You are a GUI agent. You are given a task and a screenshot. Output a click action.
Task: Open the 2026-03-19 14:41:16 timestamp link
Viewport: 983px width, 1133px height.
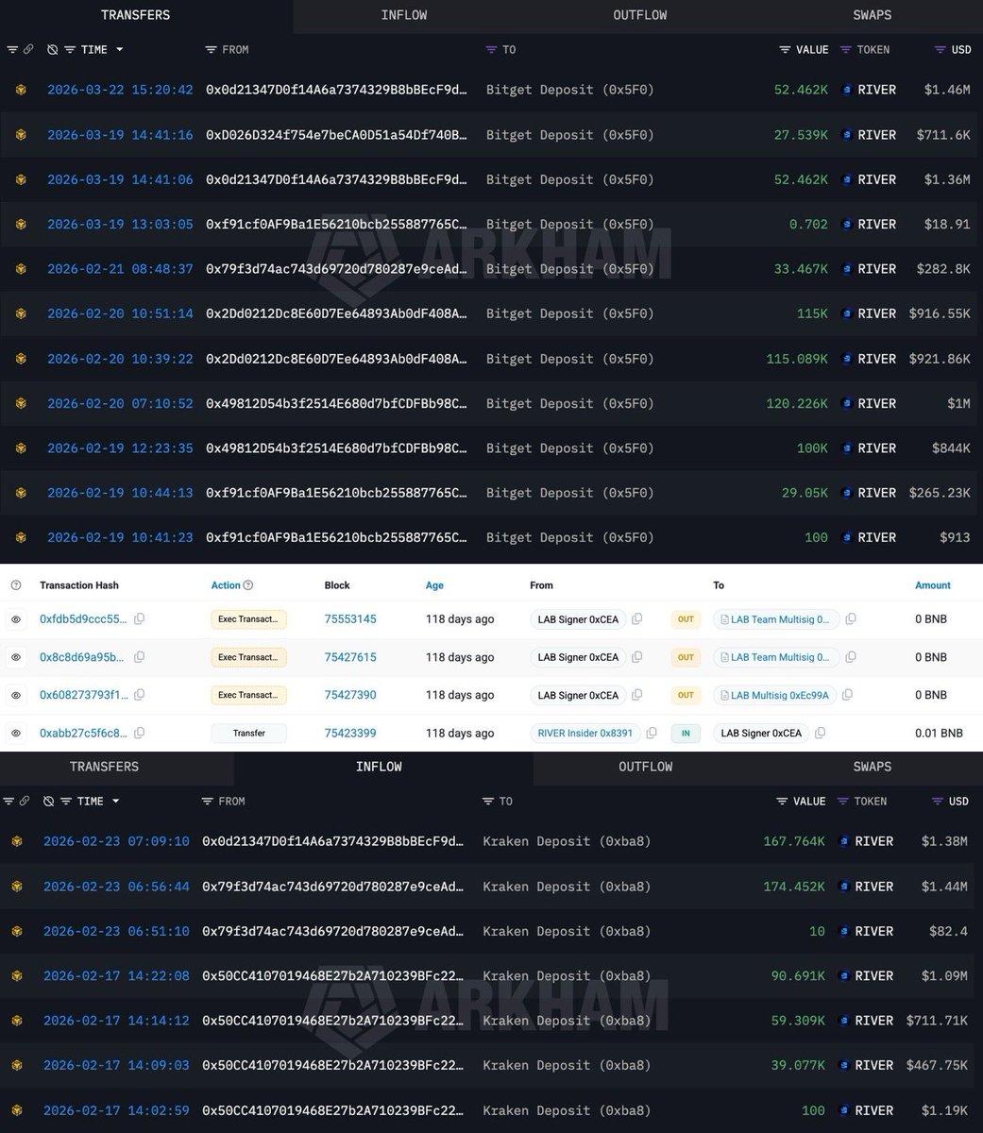click(x=120, y=135)
